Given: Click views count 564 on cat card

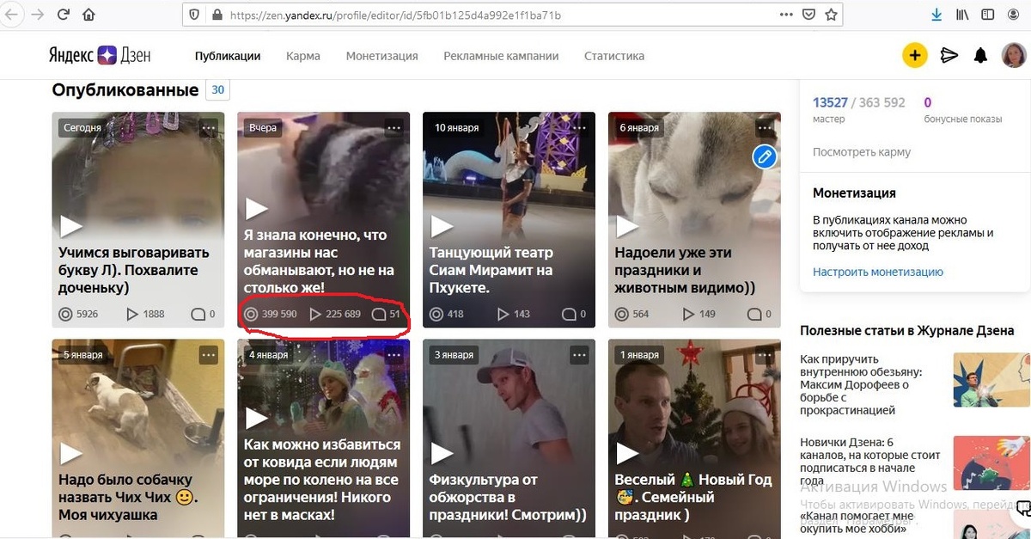Looking at the screenshot, I should [x=631, y=314].
